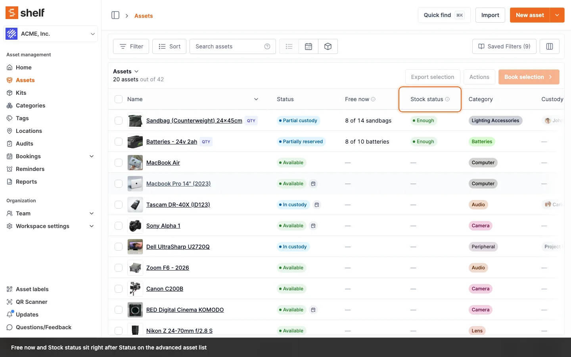The height and width of the screenshot is (357, 571).
Task: Open the ACME, Inc. workspace switcher
Action: pos(50,34)
